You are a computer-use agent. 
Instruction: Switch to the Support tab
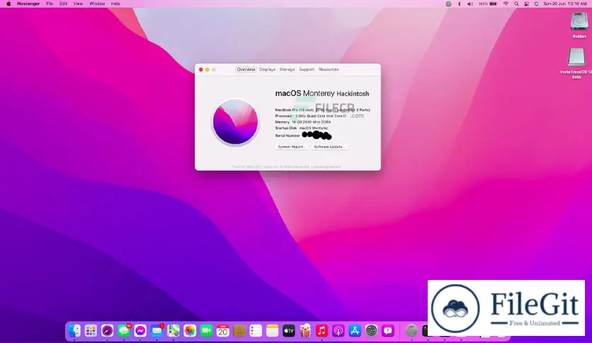coord(307,69)
